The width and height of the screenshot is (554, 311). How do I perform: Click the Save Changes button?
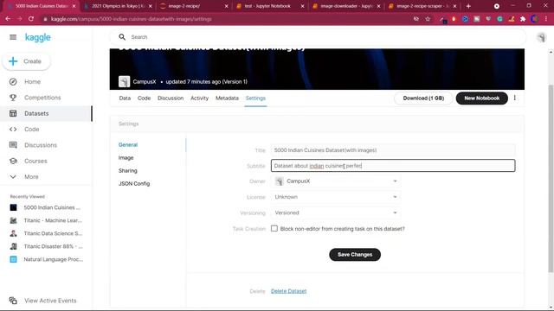coord(355,255)
